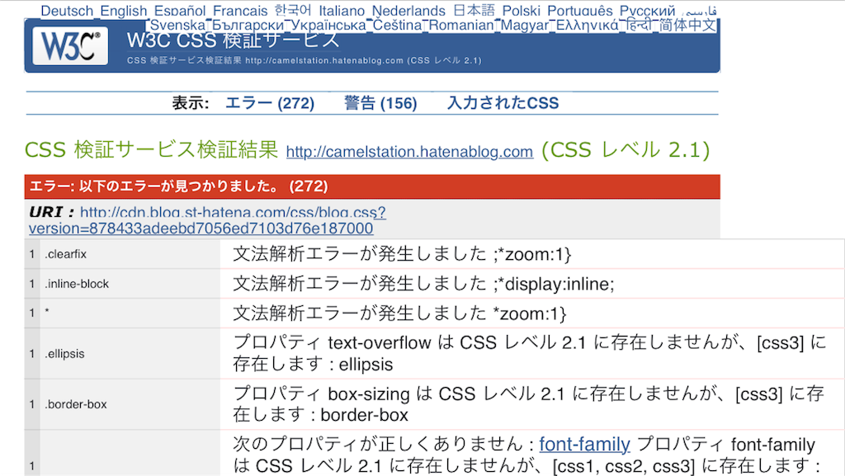845x476 pixels.
Task: Switch language to Romanian
Action: (x=461, y=26)
